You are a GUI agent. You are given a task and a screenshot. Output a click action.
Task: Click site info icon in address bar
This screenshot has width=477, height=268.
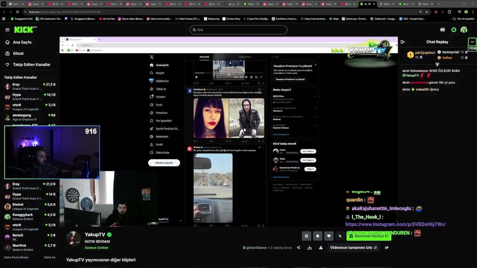(x=25, y=12)
